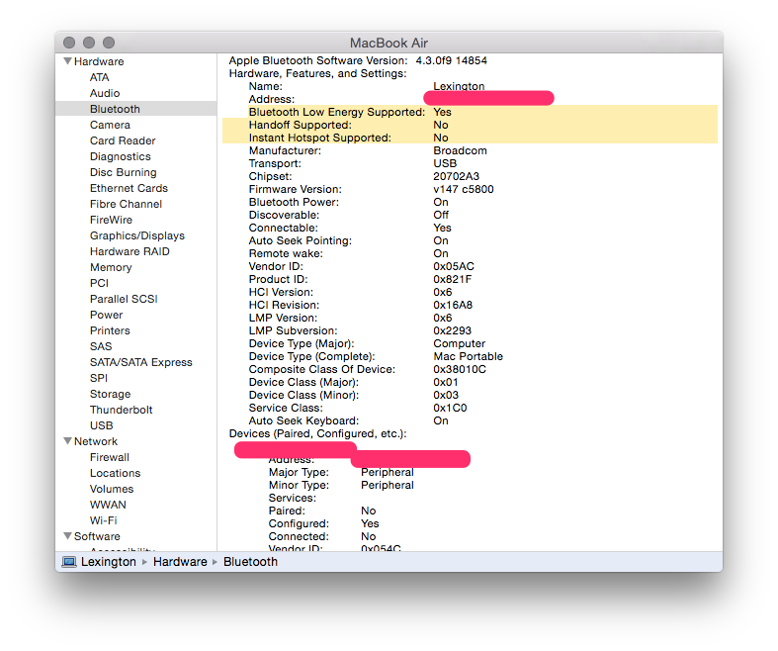The height and width of the screenshot is (651, 778).
Task: View Storage information
Action: (x=110, y=395)
